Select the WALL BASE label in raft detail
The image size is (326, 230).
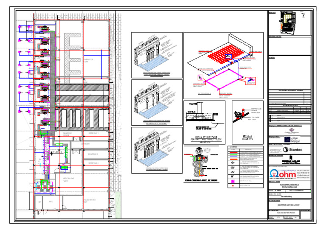(193, 104)
